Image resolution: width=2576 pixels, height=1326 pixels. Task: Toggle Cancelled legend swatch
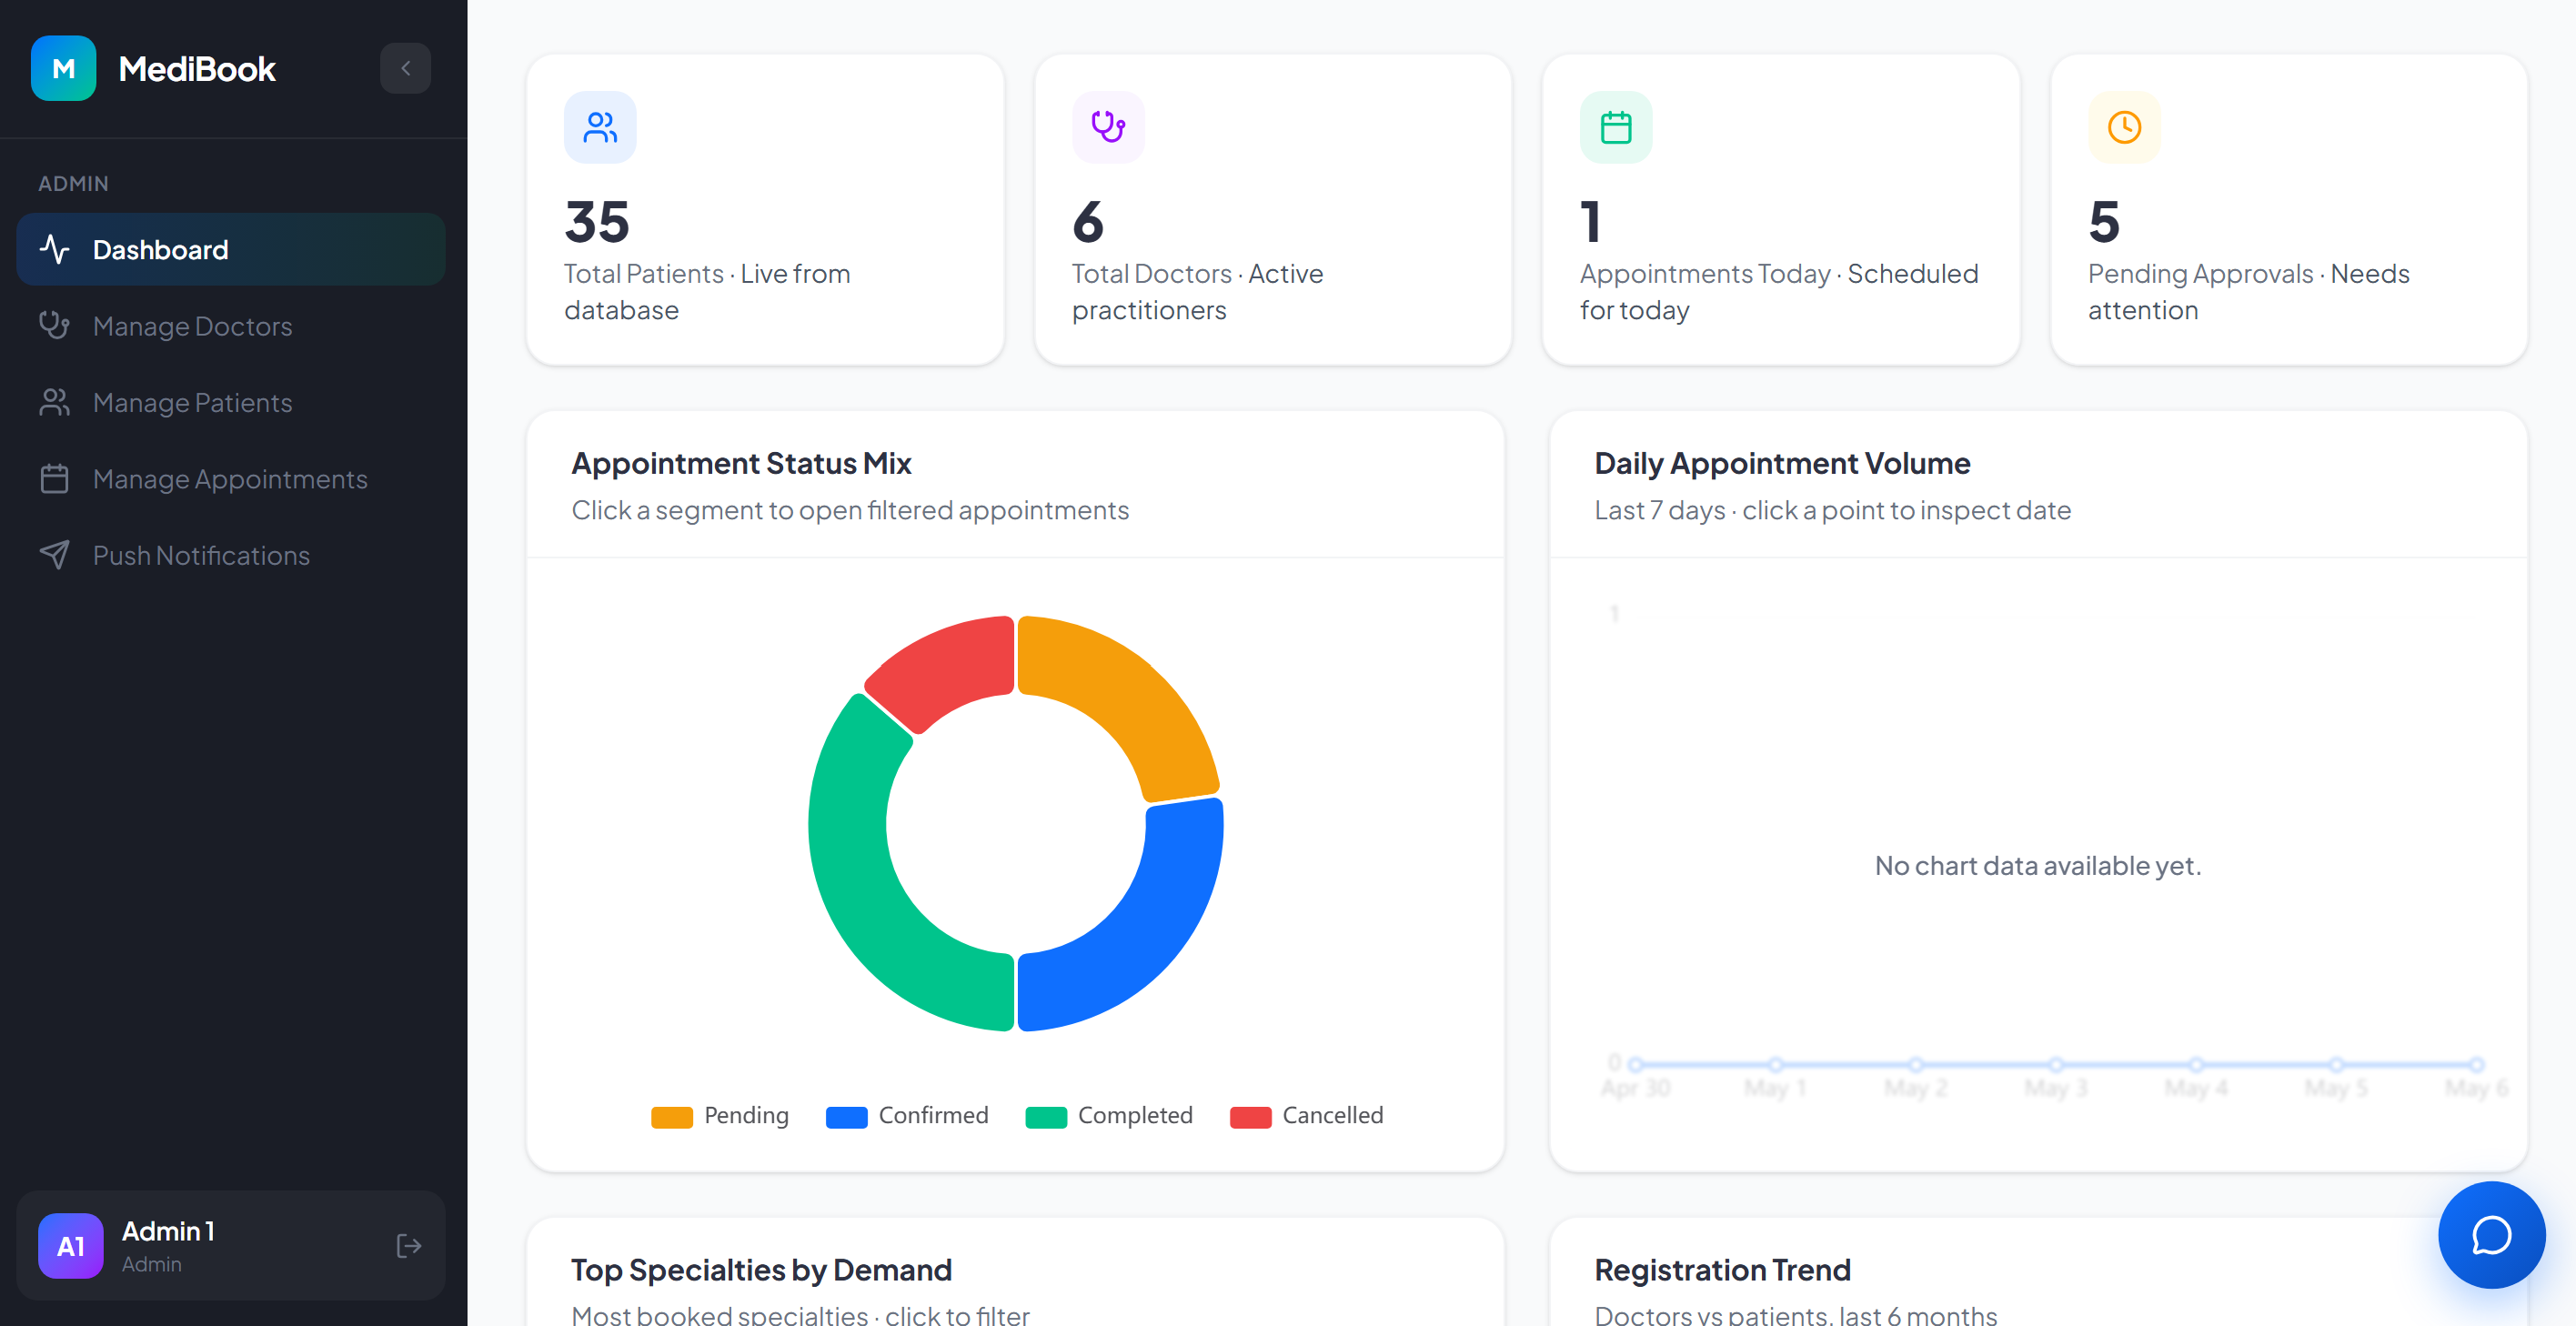[x=1250, y=1117]
